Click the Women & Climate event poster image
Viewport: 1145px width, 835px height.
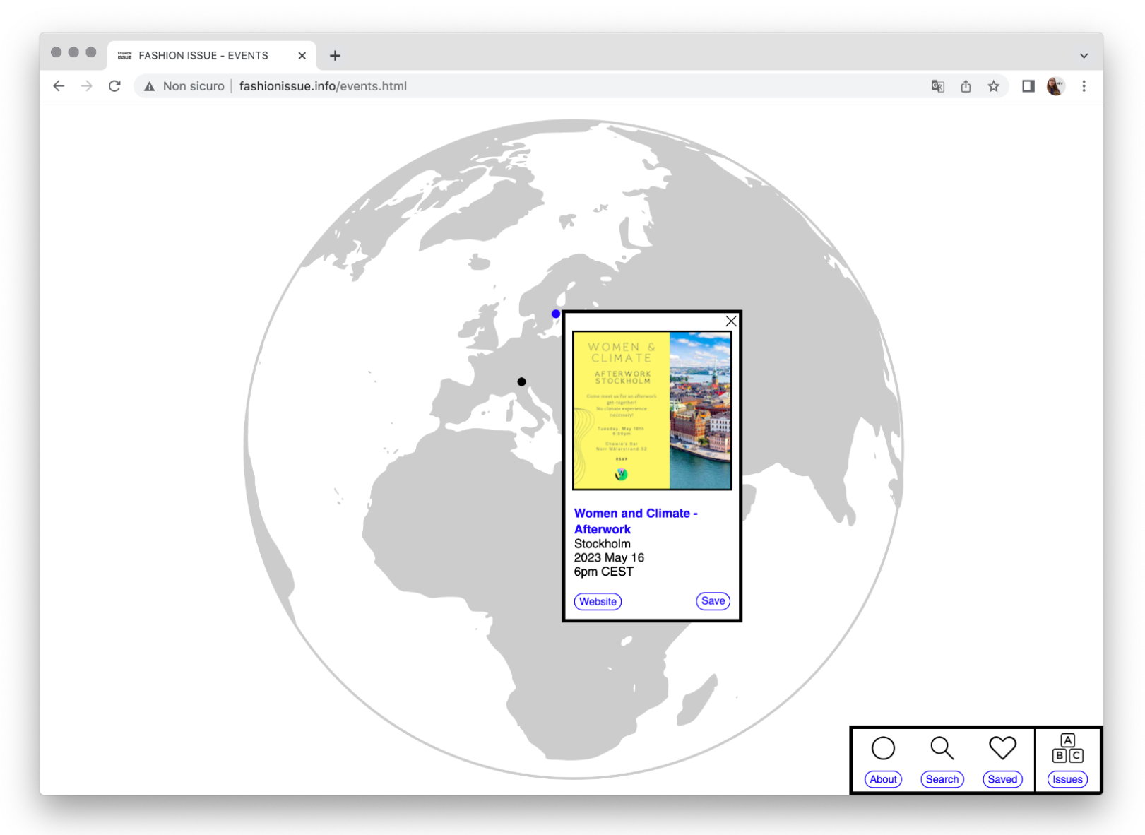(x=651, y=410)
